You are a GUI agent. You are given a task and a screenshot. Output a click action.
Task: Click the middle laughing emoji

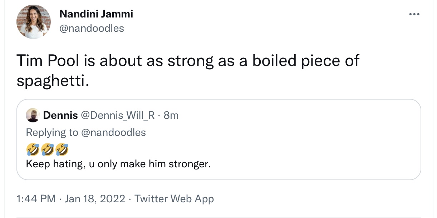pyautogui.click(x=48, y=150)
